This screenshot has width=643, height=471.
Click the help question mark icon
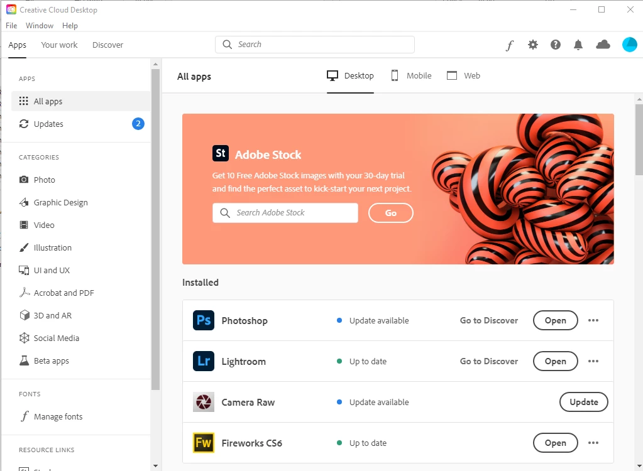(x=555, y=45)
